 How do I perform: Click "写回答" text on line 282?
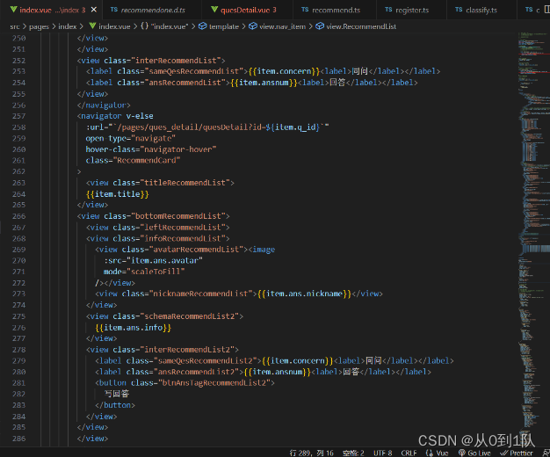pos(117,394)
